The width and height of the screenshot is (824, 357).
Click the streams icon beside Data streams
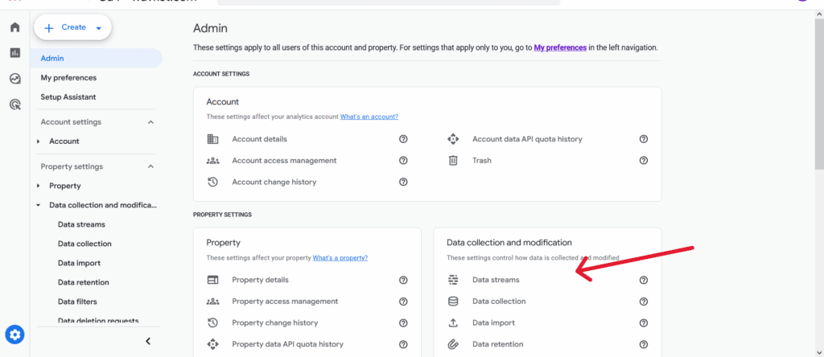click(453, 280)
